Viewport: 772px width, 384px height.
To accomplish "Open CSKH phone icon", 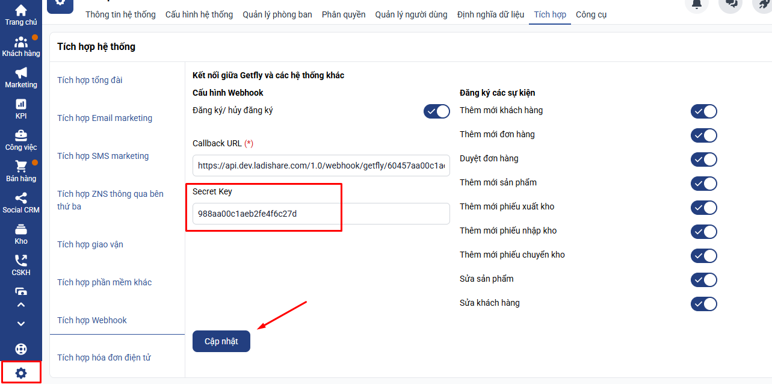I will (21, 265).
